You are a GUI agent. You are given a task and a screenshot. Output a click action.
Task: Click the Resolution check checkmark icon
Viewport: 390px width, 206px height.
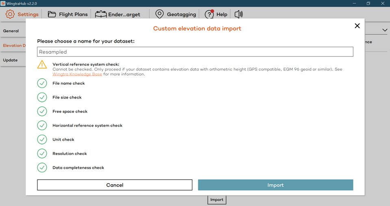[x=42, y=154]
